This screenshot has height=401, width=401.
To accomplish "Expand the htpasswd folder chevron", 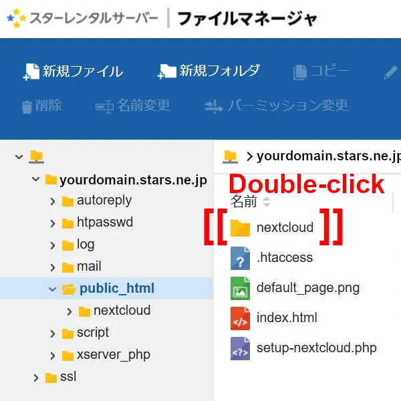I will [x=52, y=223].
